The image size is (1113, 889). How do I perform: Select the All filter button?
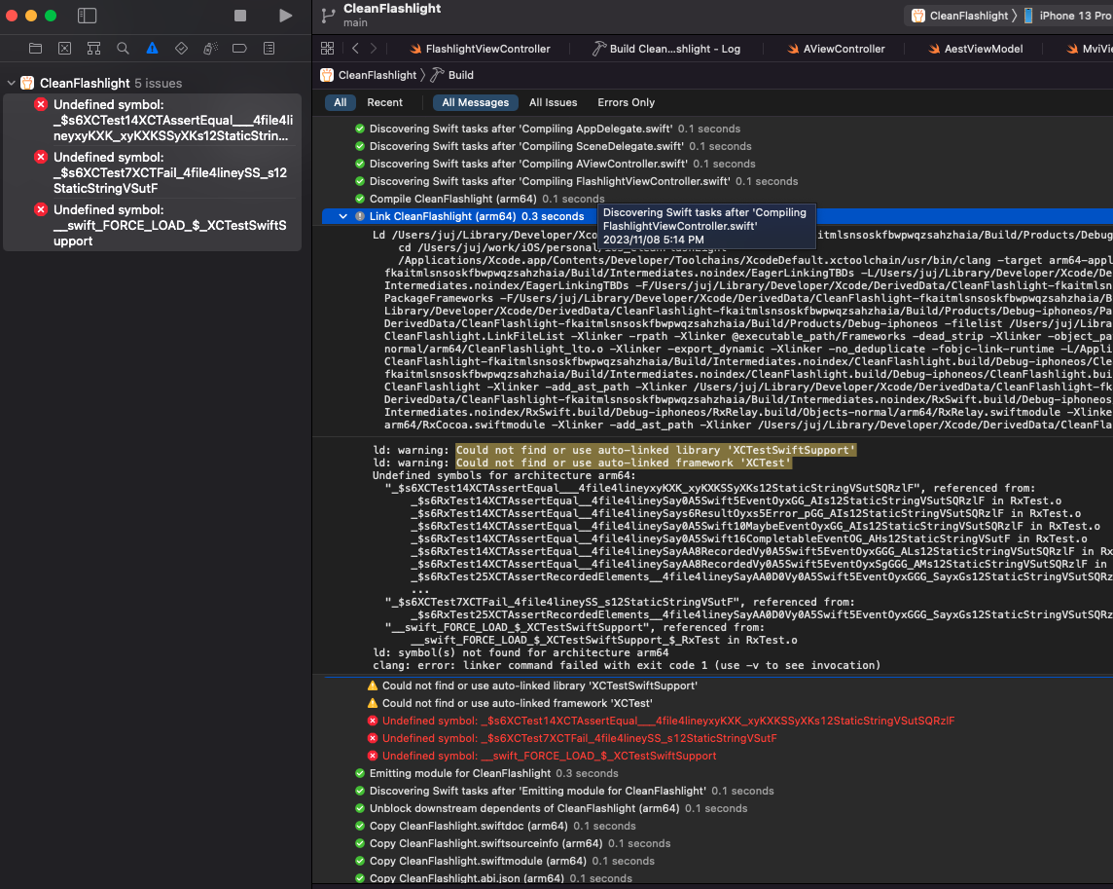click(x=340, y=102)
